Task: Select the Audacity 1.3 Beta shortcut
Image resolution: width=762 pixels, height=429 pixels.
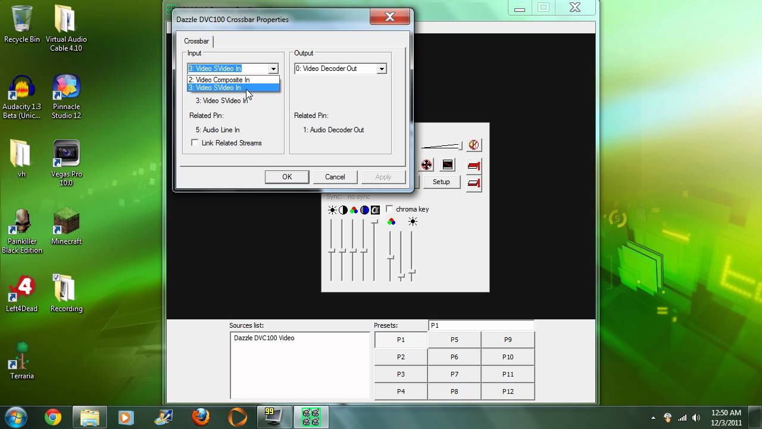Action: 22,97
